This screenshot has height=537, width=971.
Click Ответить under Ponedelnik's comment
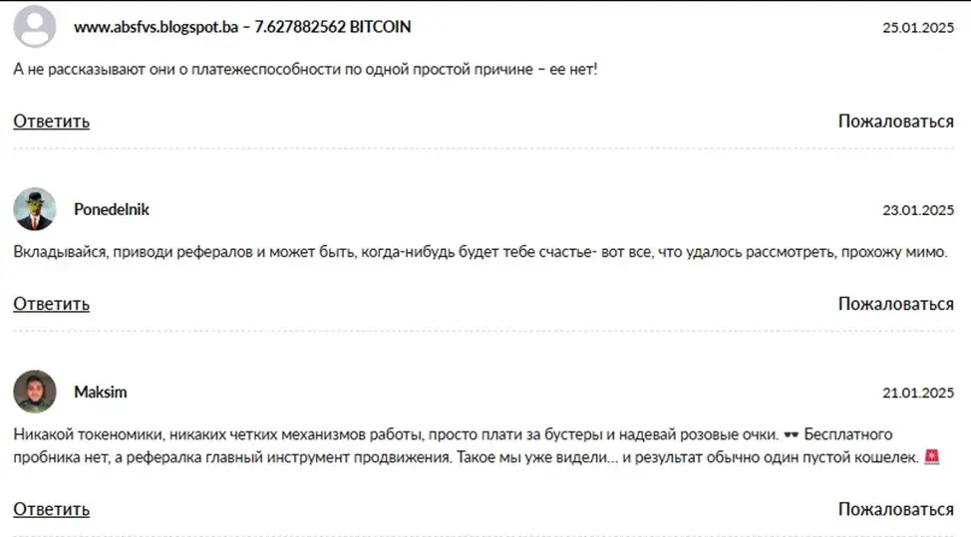[52, 304]
